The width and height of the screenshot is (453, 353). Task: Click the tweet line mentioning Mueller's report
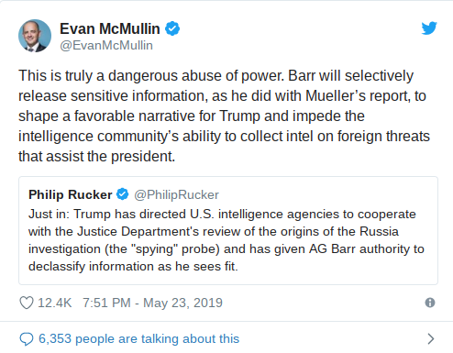pyautogui.click(x=222, y=96)
